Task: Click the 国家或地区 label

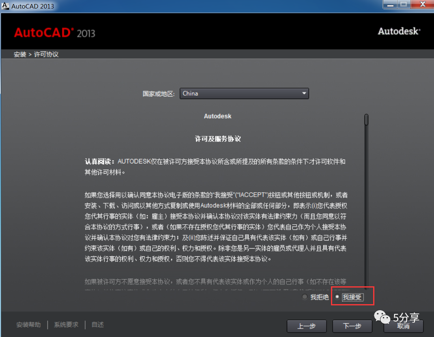Action: coord(159,94)
